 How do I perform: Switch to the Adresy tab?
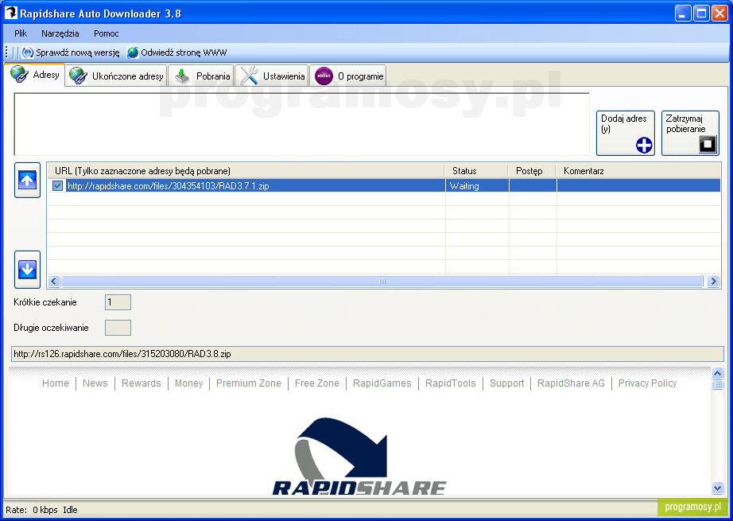pos(36,75)
